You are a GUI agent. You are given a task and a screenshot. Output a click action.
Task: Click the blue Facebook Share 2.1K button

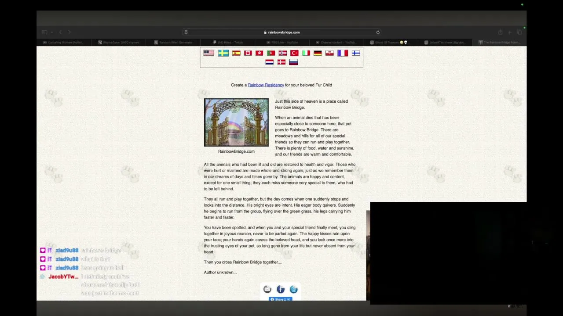(x=280, y=299)
